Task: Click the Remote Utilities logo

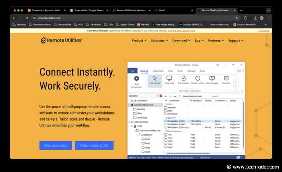Action: [61, 40]
